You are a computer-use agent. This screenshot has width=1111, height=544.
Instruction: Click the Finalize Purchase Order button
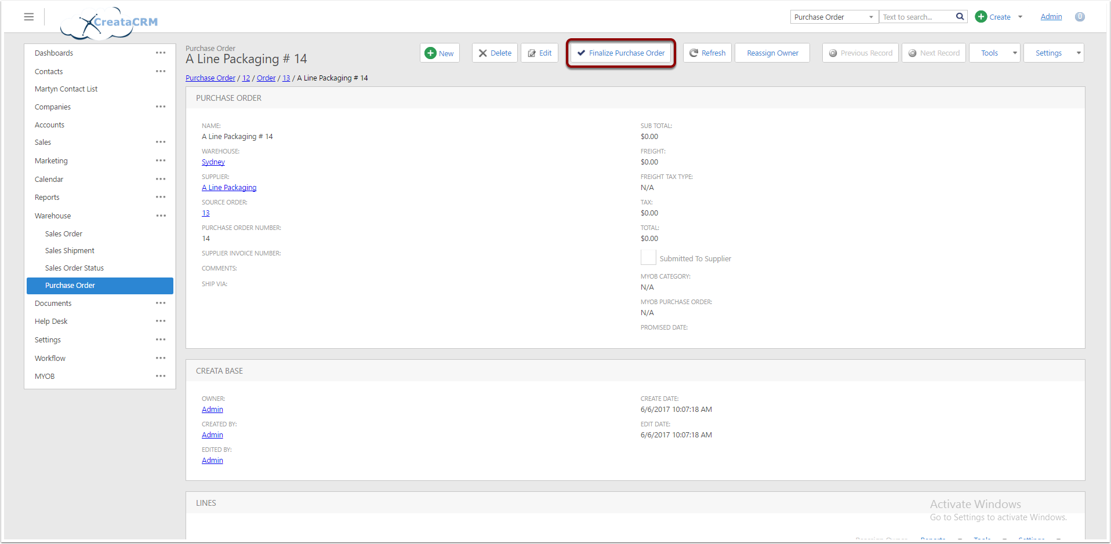coord(621,53)
